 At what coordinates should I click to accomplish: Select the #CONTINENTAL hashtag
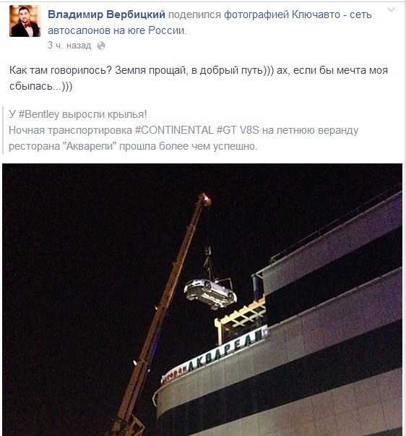(x=174, y=130)
